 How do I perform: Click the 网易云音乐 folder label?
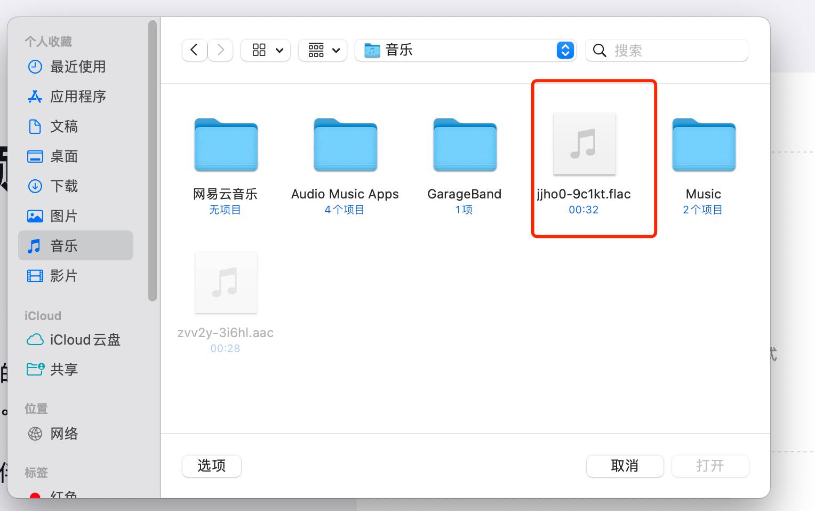coord(225,194)
